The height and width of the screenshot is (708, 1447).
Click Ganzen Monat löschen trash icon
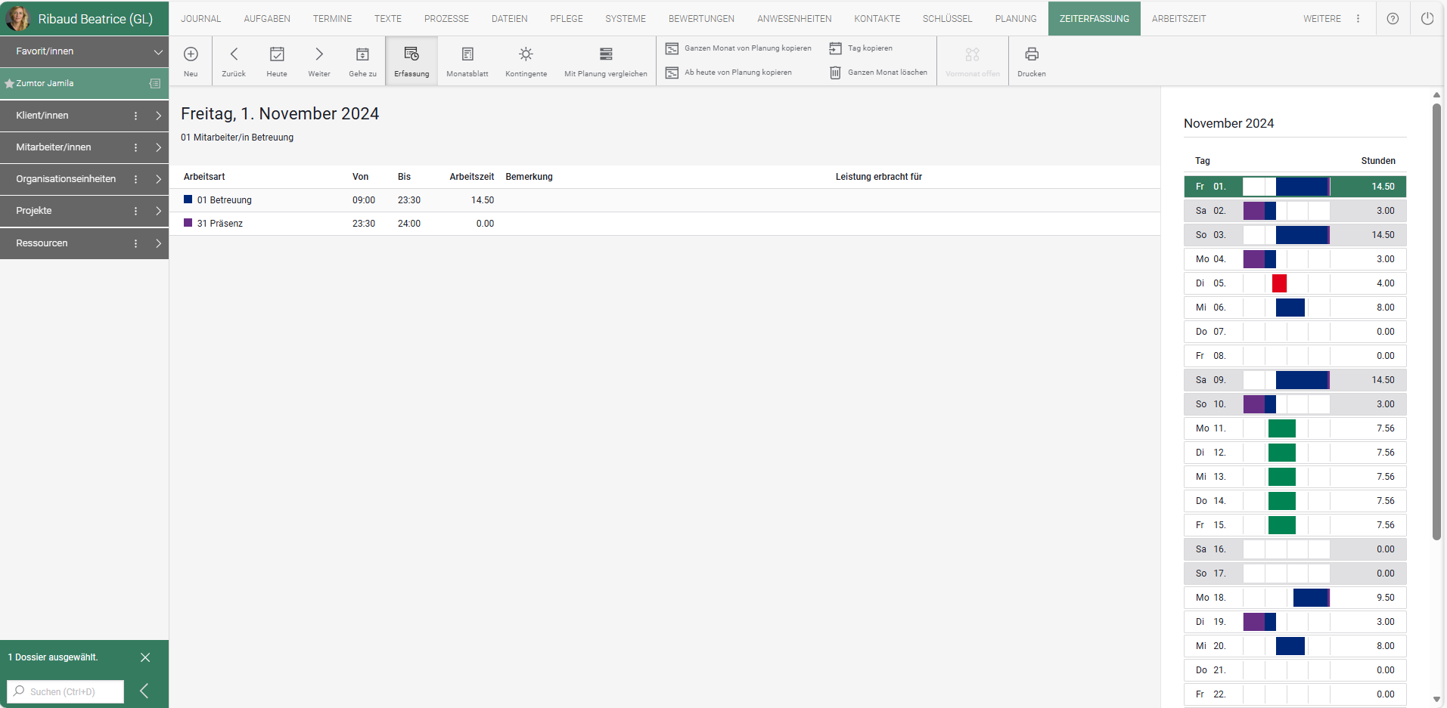click(x=835, y=73)
